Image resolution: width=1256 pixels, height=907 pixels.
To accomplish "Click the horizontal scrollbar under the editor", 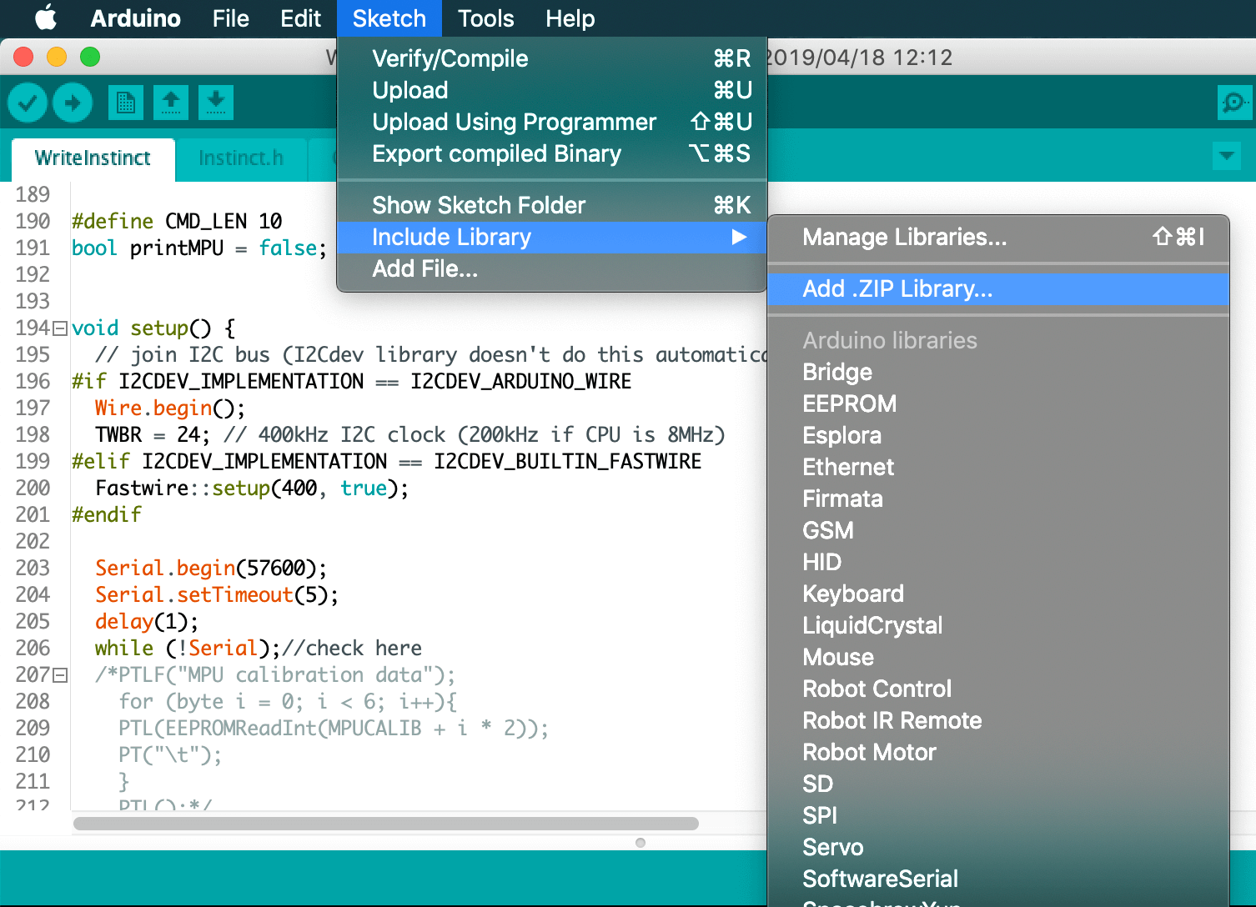I will coord(386,824).
